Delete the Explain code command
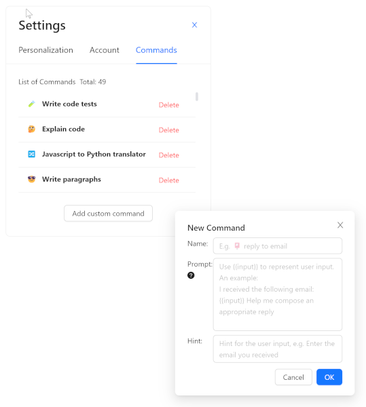The image size is (366, 407). coord(169,130)
